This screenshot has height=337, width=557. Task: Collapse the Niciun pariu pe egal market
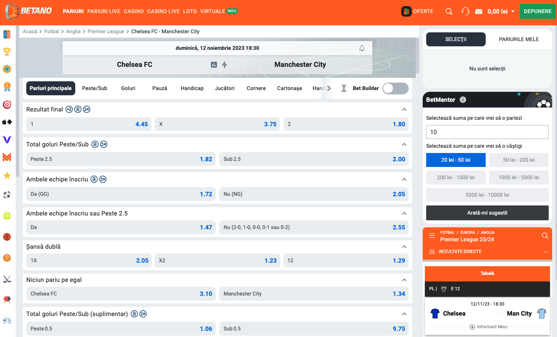pyautogui.click(x=404, y=280)
